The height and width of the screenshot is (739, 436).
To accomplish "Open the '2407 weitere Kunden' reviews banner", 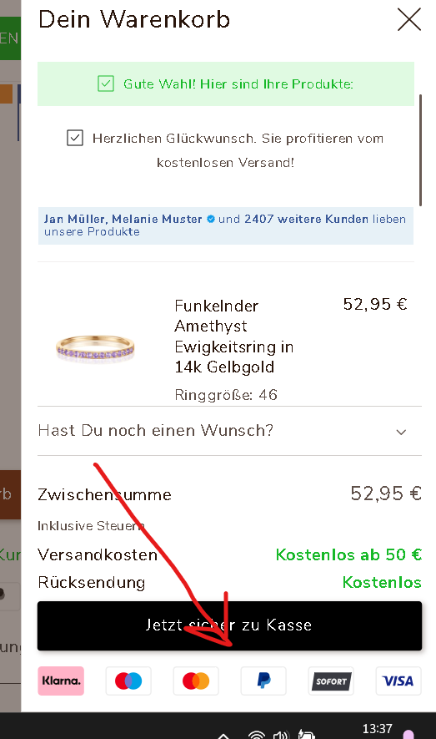I will point(226,225).
